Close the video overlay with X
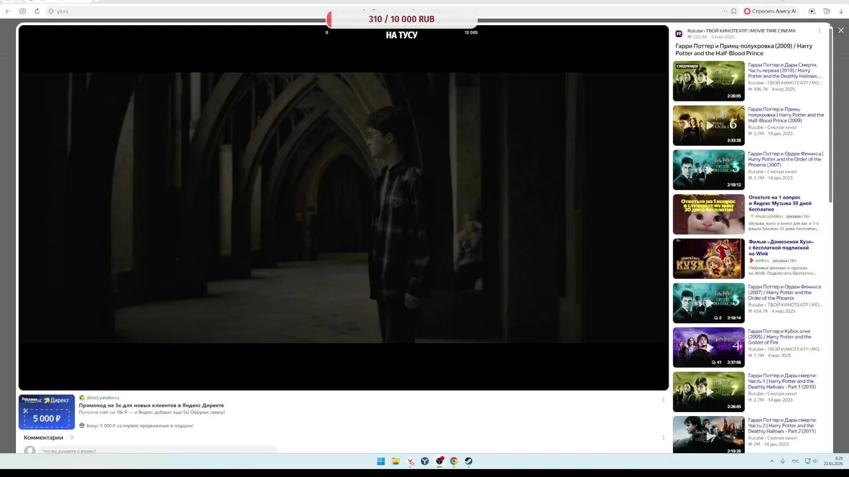The height and width of the screenshot is (477, 849). click(841, 30)
